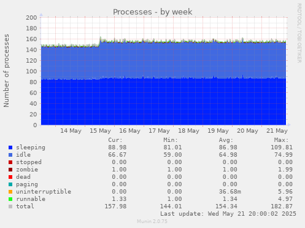Select the 'sleeping' legend label
This screenshot has height=228, width=305.
[x=31, y=147]
